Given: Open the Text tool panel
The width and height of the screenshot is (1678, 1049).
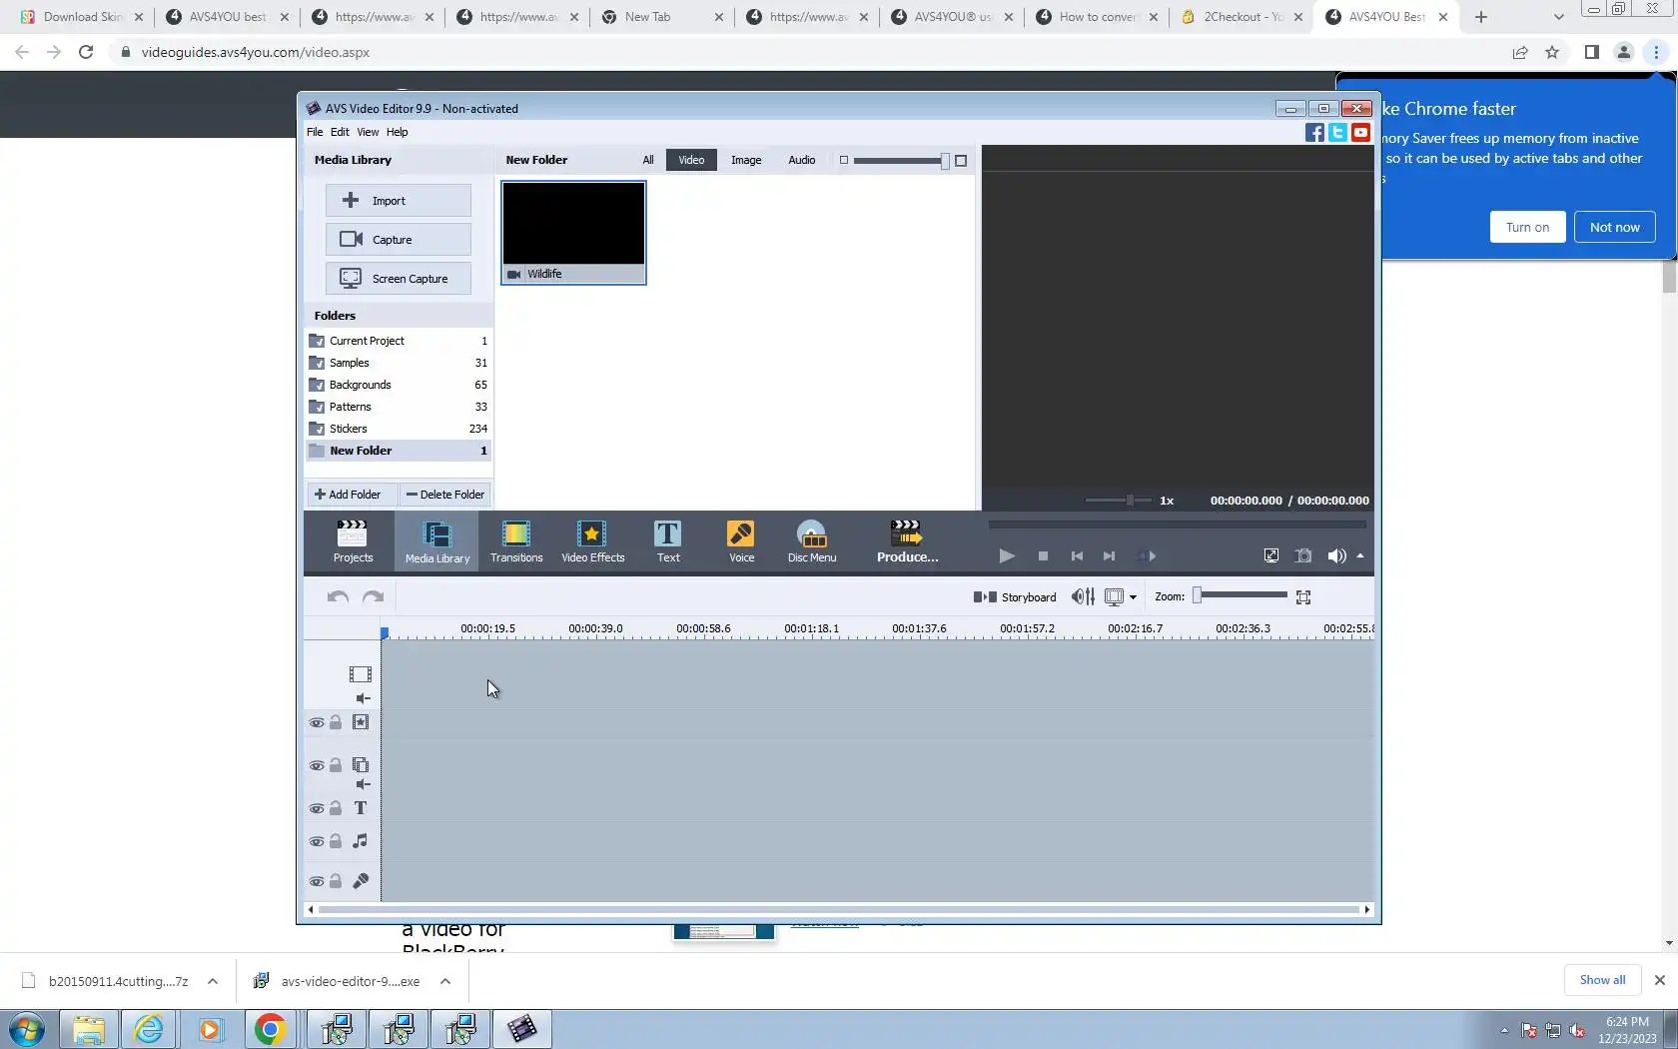Looking at the screenshot, I should point(668,541).
